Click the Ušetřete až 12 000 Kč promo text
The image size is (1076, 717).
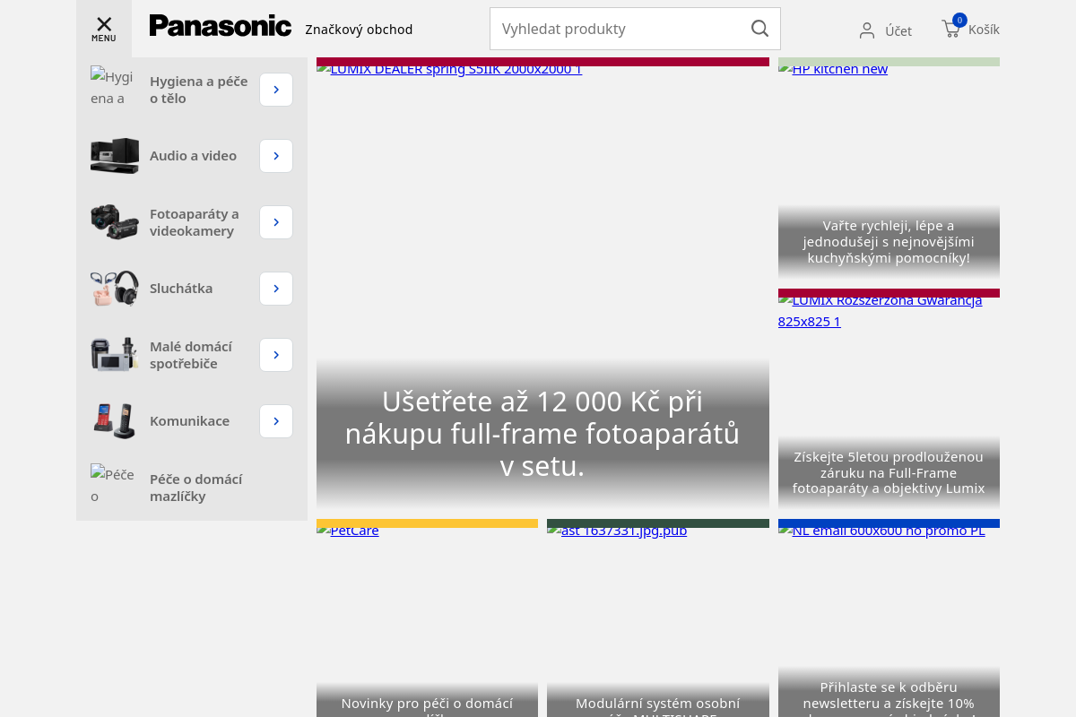click(x=542, y=434)
